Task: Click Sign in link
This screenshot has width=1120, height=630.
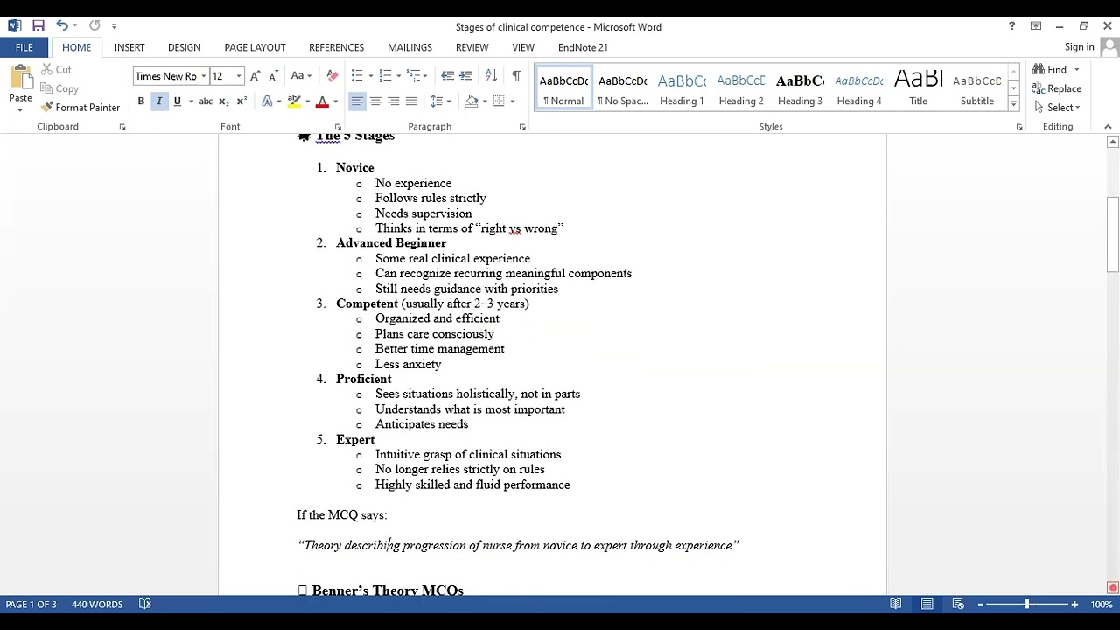Action: [x=1080, y=47]
